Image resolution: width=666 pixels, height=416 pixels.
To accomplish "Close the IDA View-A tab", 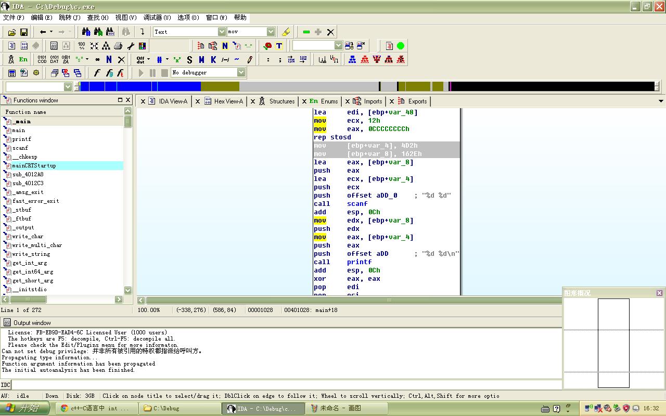I will 143,101.
